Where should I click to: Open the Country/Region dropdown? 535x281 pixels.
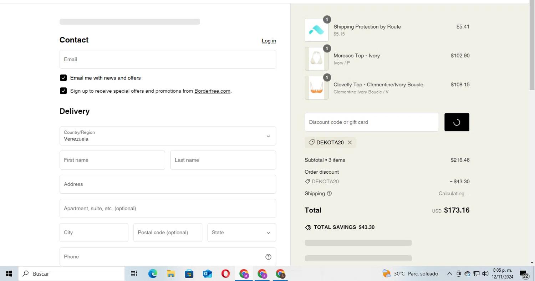(168, 136)
